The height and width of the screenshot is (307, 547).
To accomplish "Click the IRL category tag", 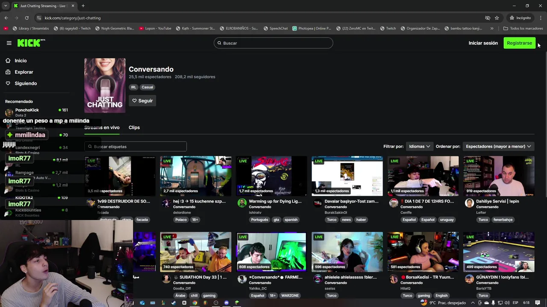I will pyautogui.click(x=133, y=87).
